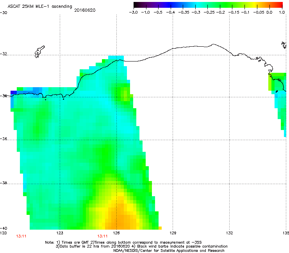Click the -36 latitude axis label
This screenshot has width=289, height=253.
click(x=4, y=139)
